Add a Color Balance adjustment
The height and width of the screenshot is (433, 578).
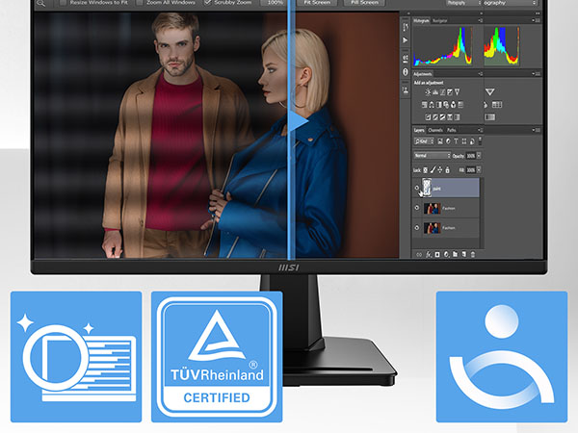click(x=432, y=105)
